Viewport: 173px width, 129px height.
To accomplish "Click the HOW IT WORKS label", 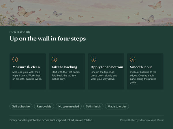I will [20, 32].
